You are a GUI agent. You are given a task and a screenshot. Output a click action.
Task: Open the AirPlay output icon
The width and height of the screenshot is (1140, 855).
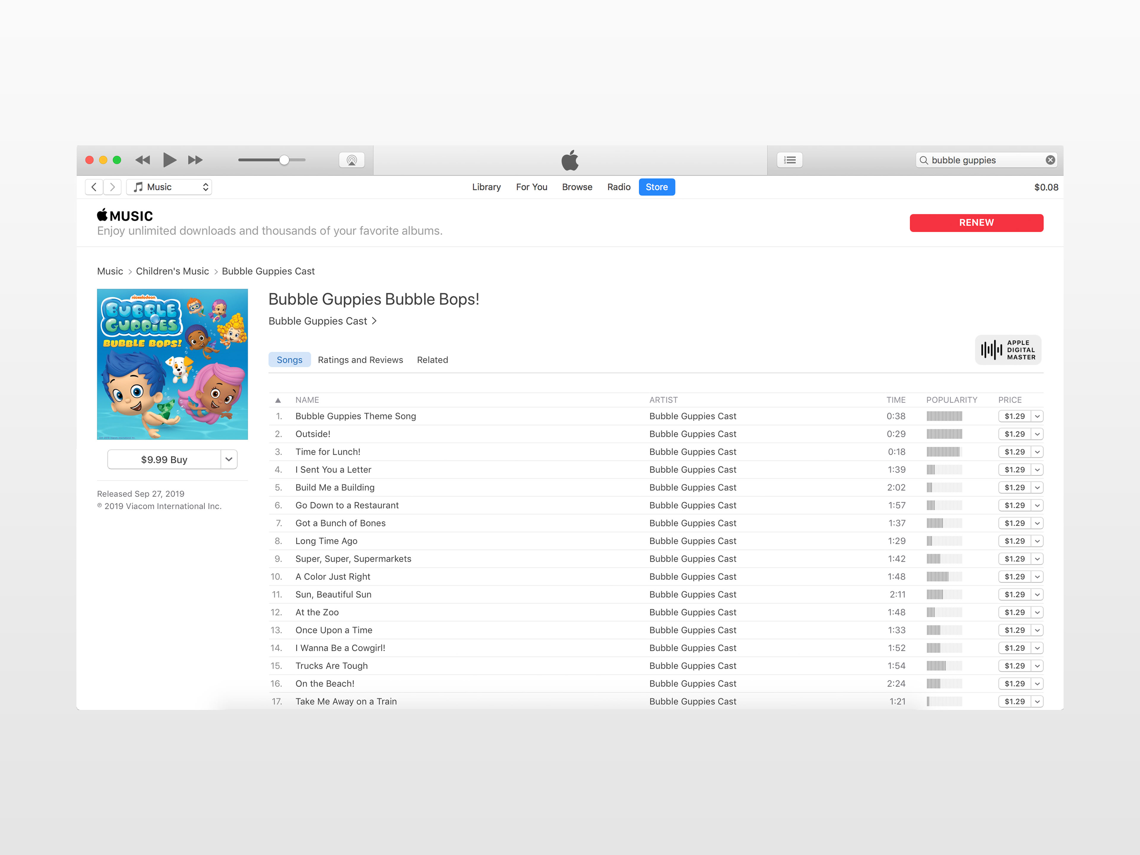[x=351, y=160]
